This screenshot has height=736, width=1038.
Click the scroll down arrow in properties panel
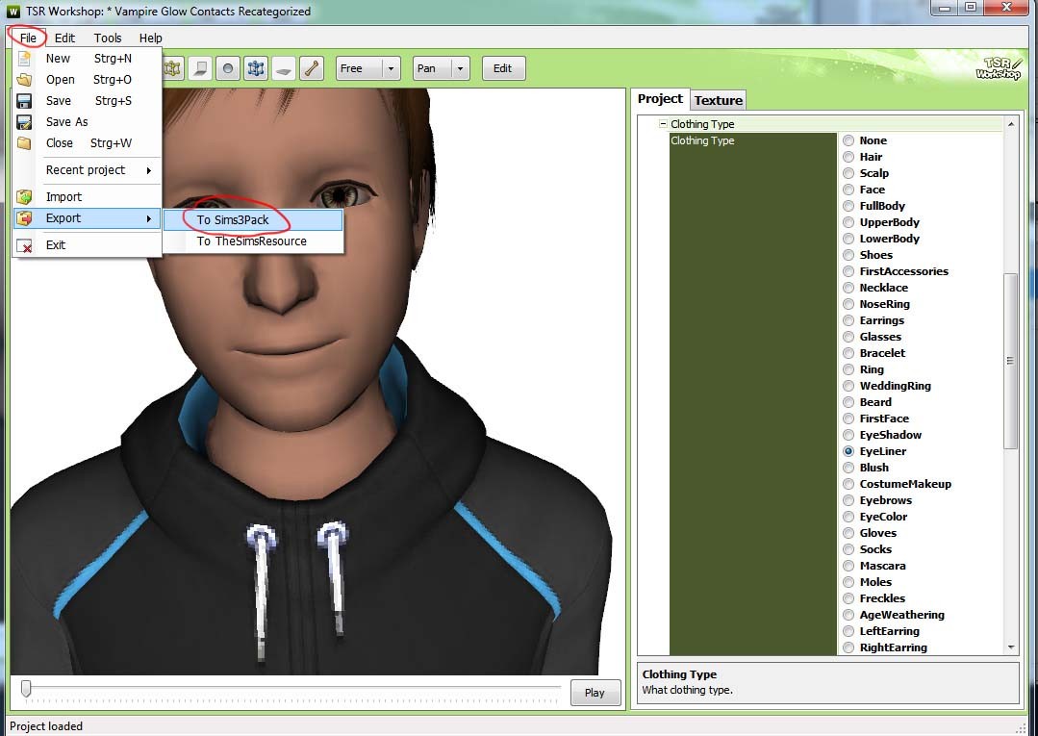[x=1011, y=647]
